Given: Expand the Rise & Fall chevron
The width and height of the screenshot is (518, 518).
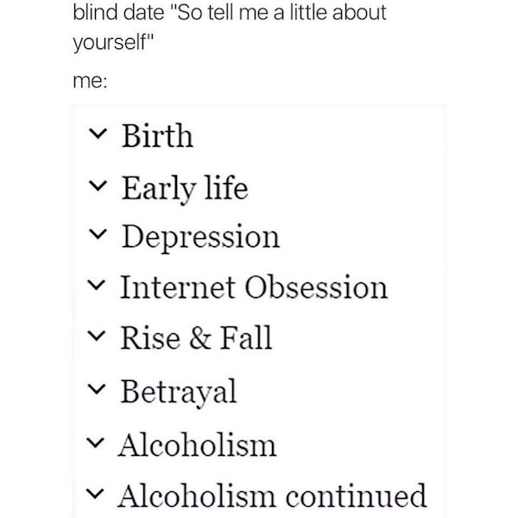Looking at the screenshot, I should (96, 336).
